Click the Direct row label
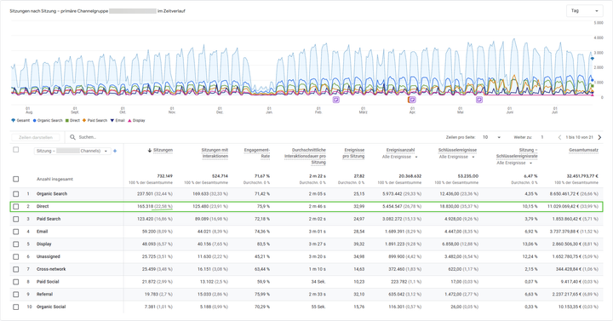This screenshot has width=613, height=321. point(43,206)
